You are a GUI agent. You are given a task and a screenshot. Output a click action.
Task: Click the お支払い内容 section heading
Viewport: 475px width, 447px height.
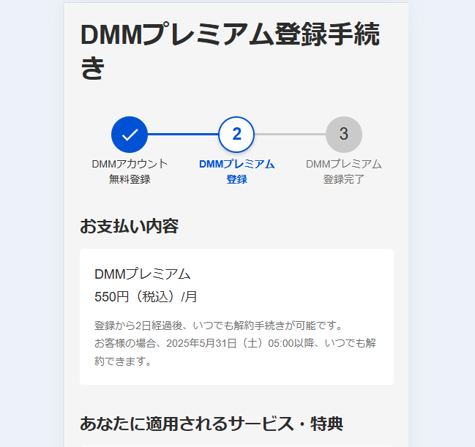[130, 226]
